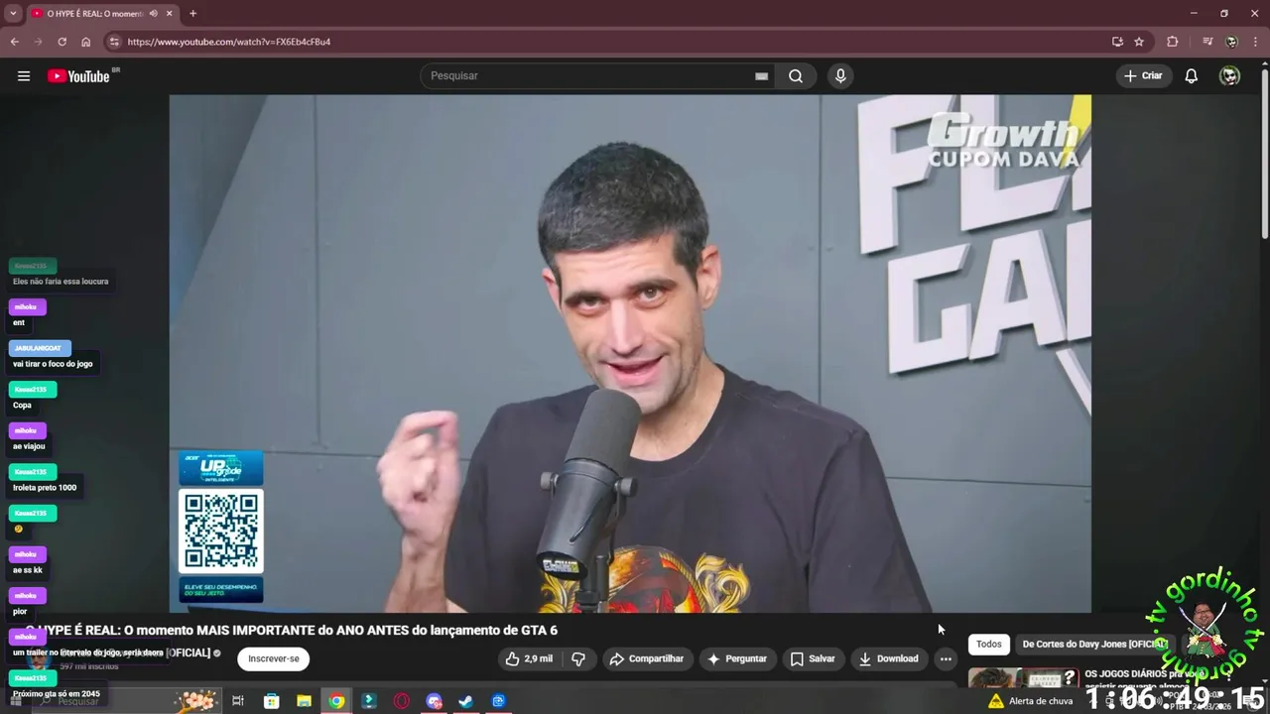Open the on-screen keyboard icon in search box
1270x714 pixels.
pos(761,76)
